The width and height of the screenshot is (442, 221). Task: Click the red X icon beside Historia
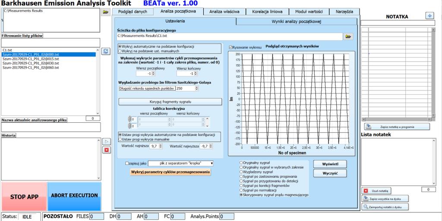[106, 150]
